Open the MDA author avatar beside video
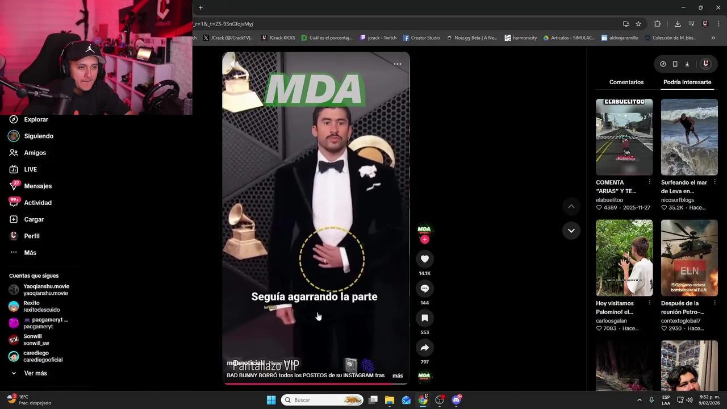The height and width of the screenshot is (409, 727). (424, 230)
